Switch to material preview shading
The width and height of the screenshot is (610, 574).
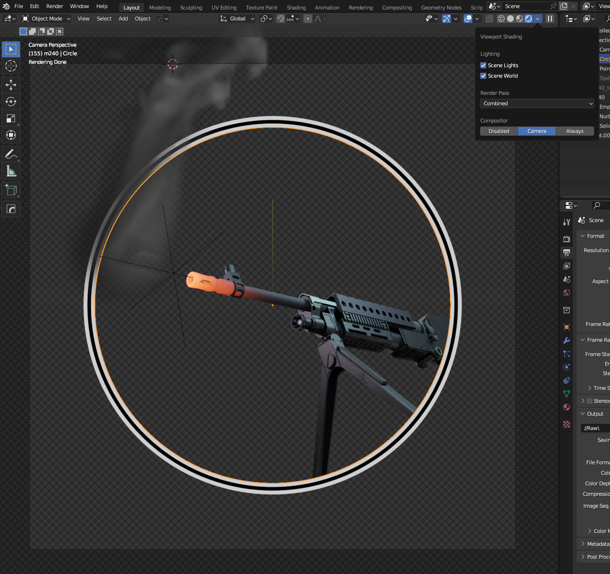[x=519, y=19]
